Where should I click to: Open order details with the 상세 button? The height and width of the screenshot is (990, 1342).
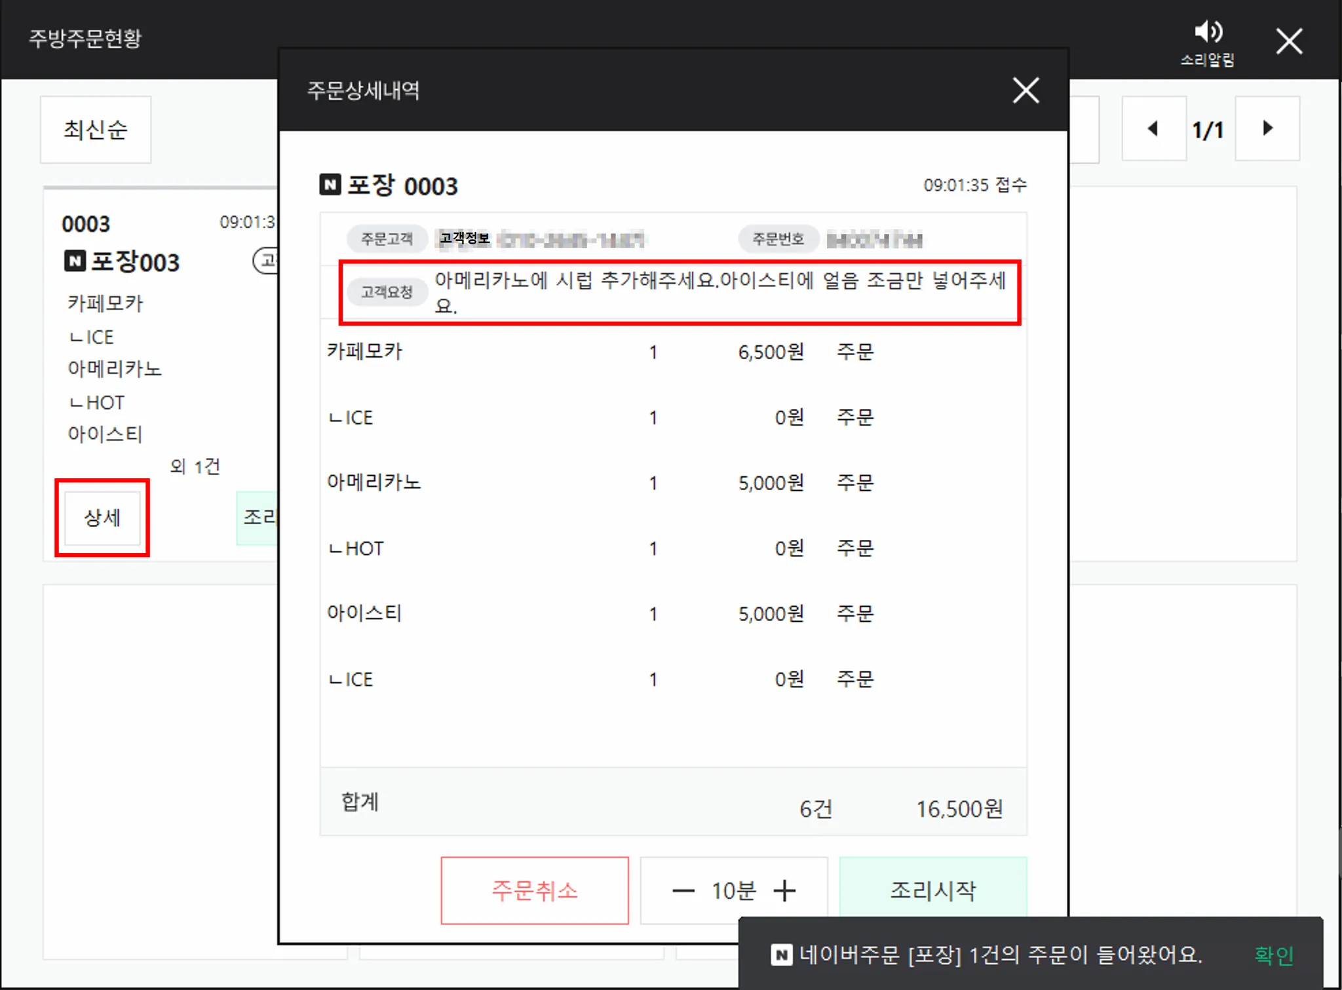(102, 518)
